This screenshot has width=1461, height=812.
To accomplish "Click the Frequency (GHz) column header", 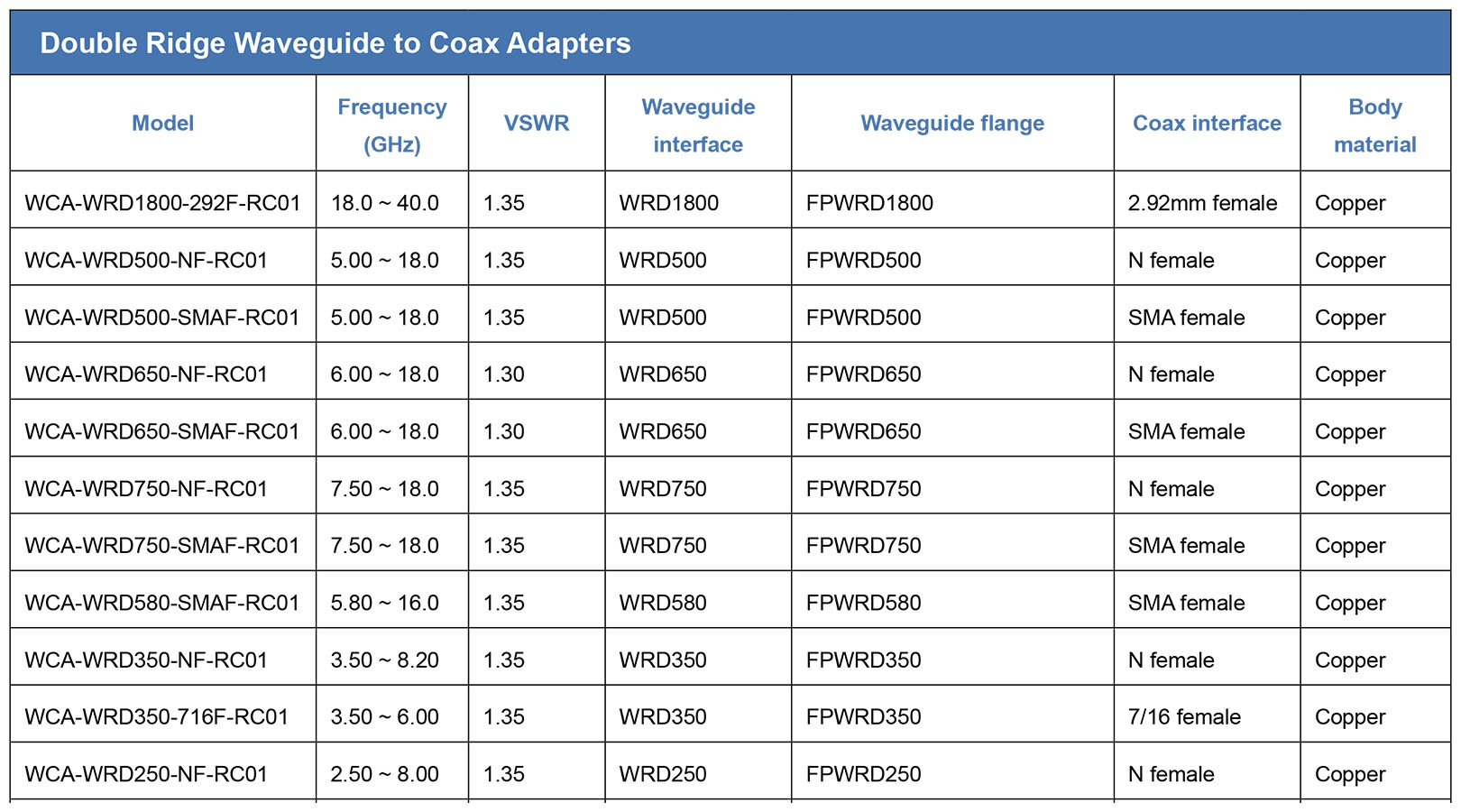I will point(392,125).
